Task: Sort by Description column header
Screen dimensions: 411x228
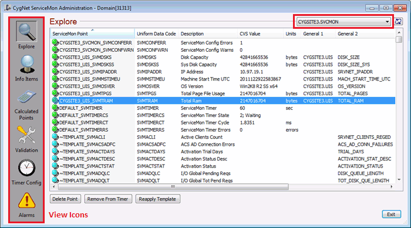Action: point(208,33)
